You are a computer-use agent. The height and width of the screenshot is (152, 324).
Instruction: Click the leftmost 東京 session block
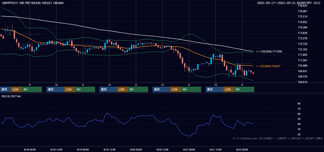6,89
